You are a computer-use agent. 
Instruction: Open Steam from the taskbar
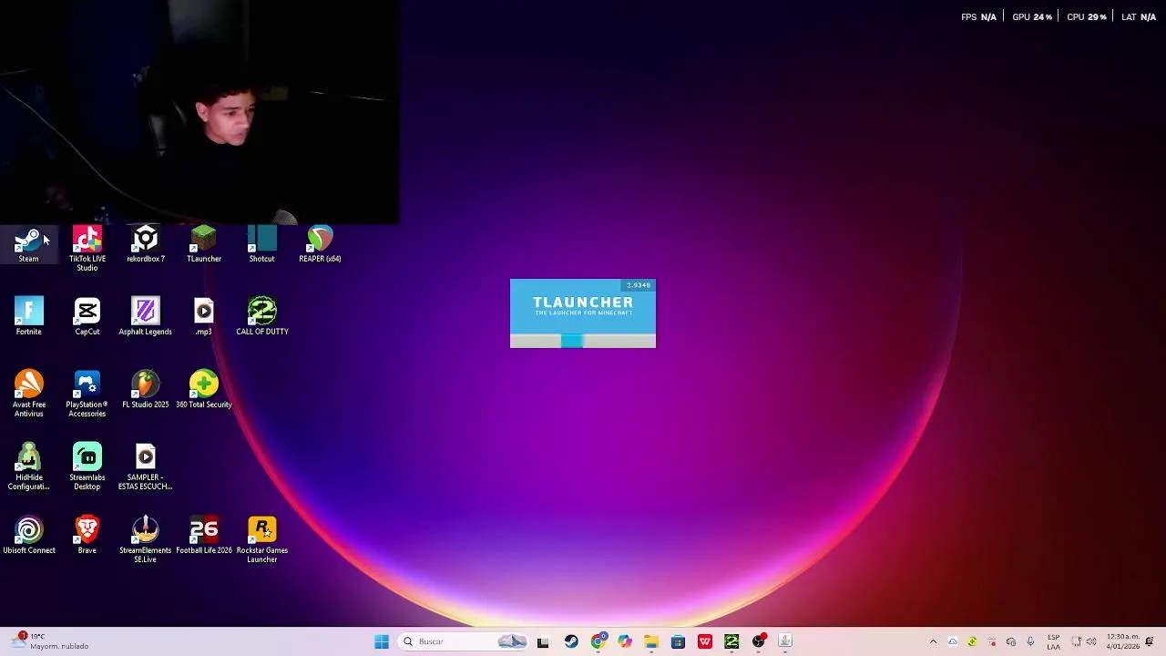click(571, 641)
